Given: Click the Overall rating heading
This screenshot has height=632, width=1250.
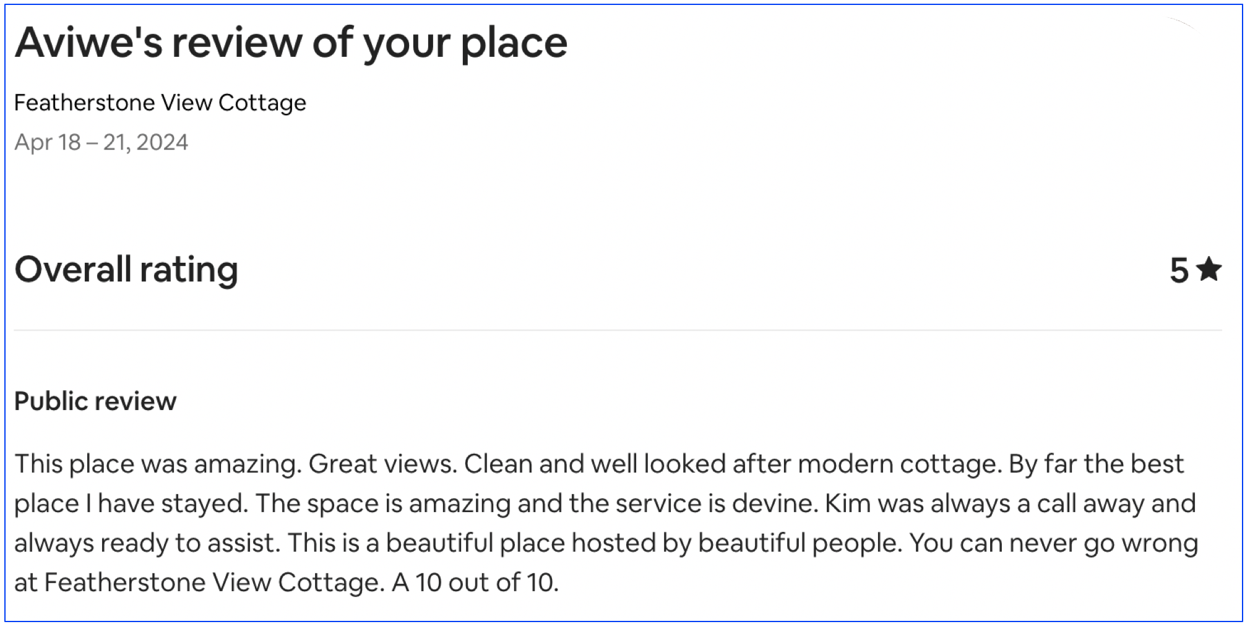Looking at the screenshot, I should coord(126,270).
